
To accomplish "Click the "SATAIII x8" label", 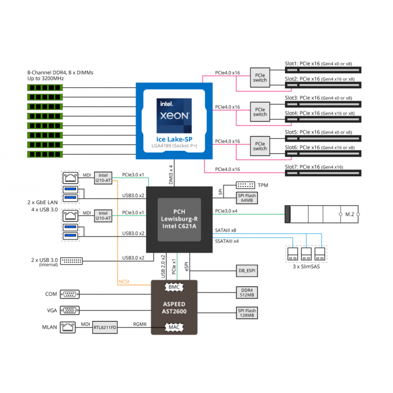I will click(225, 230).
